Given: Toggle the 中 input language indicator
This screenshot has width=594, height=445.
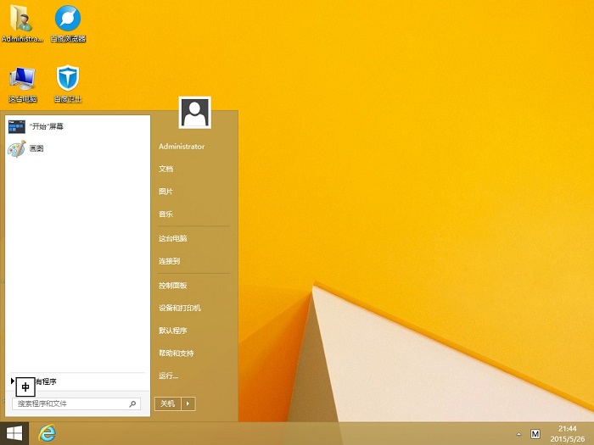Looking at the screenshot, I should tap(25, 387).
